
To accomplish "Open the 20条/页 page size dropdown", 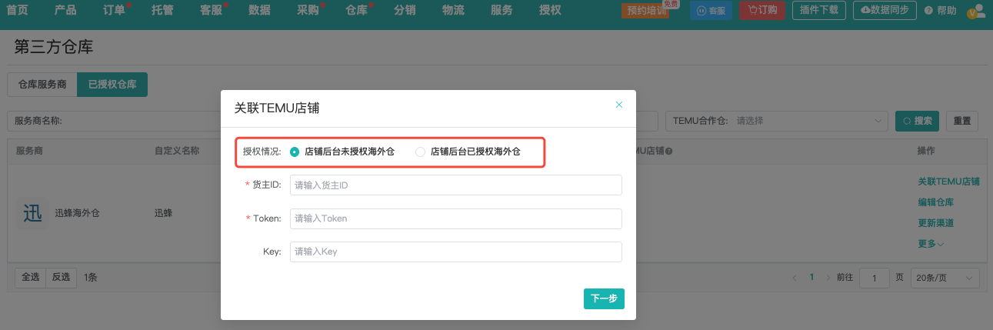I will click(945, 278).
